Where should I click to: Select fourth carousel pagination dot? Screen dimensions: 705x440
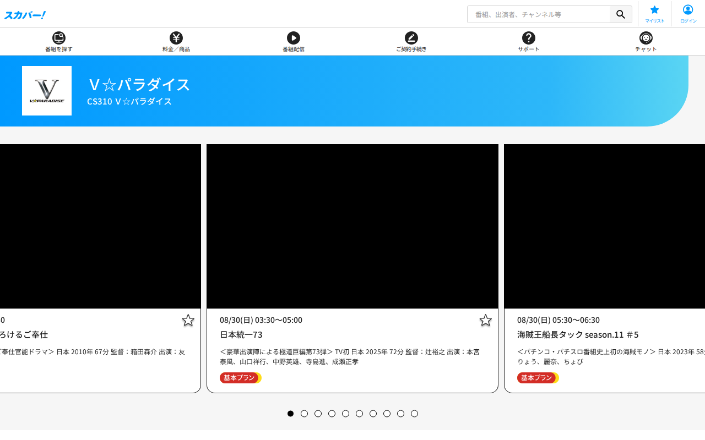coord(332,414)
